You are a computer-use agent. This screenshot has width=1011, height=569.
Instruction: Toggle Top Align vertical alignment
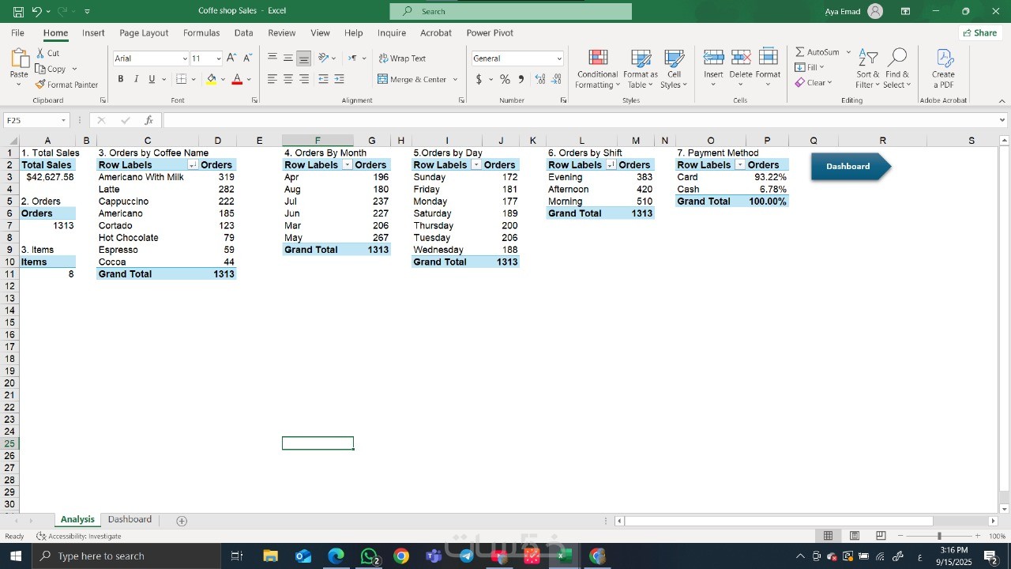[272, 58]
